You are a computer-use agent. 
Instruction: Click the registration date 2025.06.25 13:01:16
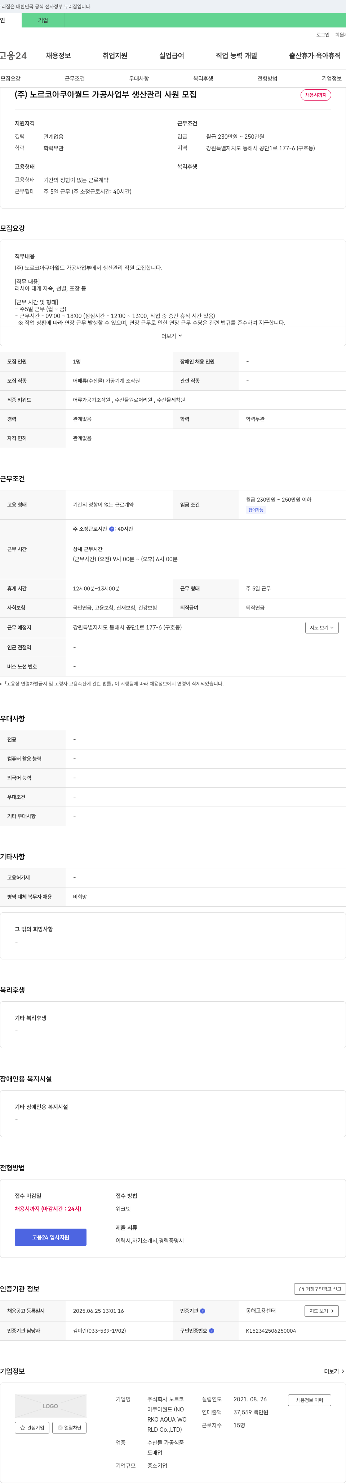tap(98, 1311)
